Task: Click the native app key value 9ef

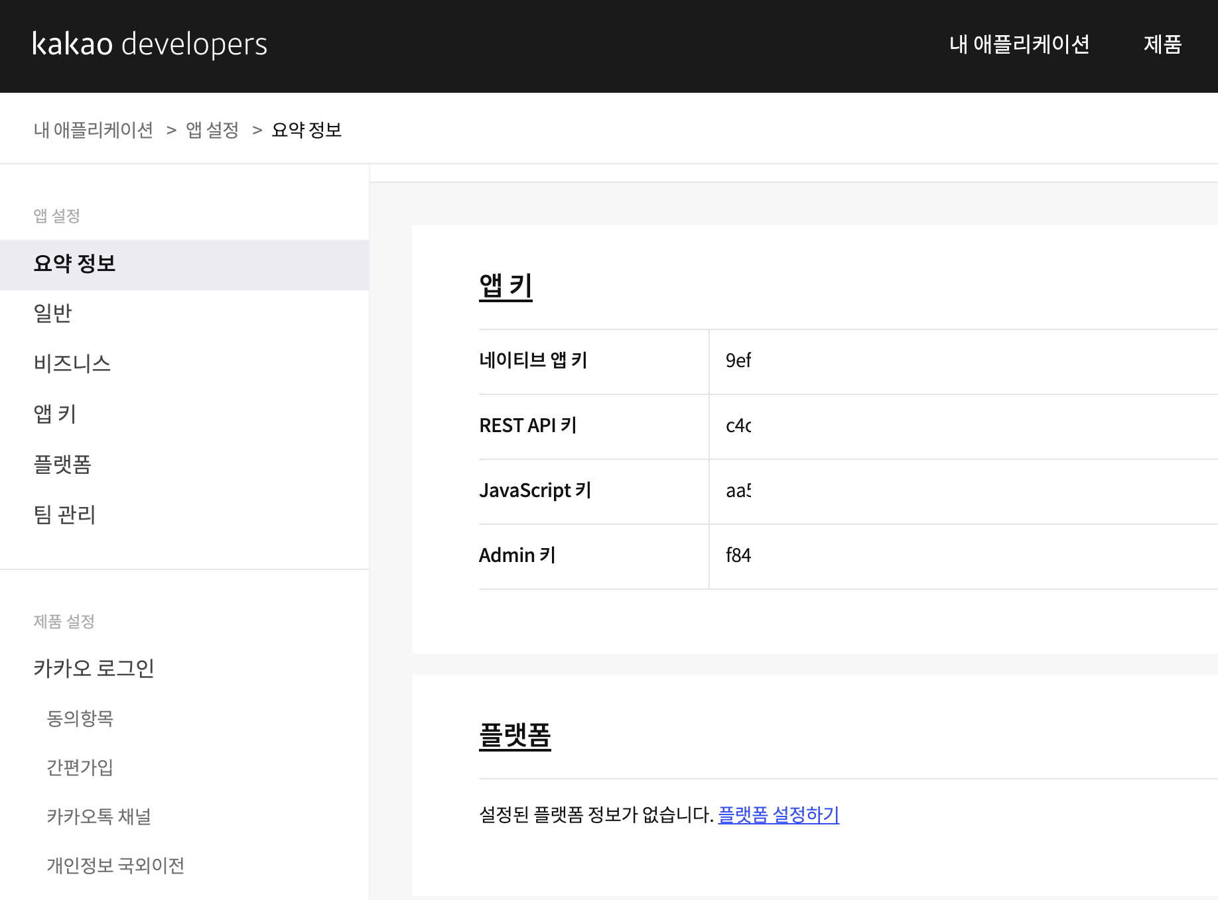Action: (x=738, y=361)
